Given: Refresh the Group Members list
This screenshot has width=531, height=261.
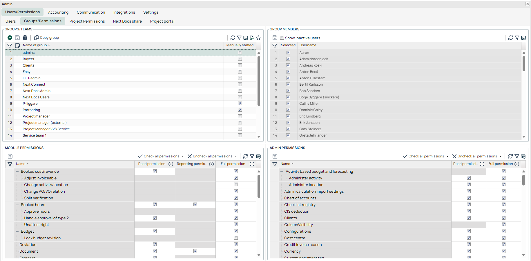Looking at the screenshot, I should tap(511, 38).
